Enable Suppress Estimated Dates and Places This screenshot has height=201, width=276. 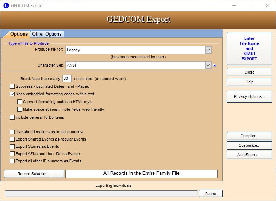[12, 87]
